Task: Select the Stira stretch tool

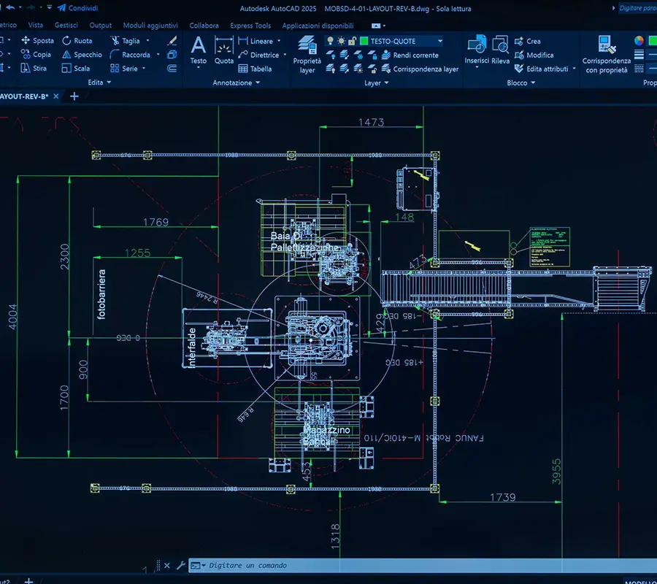Action: [34, 69]
